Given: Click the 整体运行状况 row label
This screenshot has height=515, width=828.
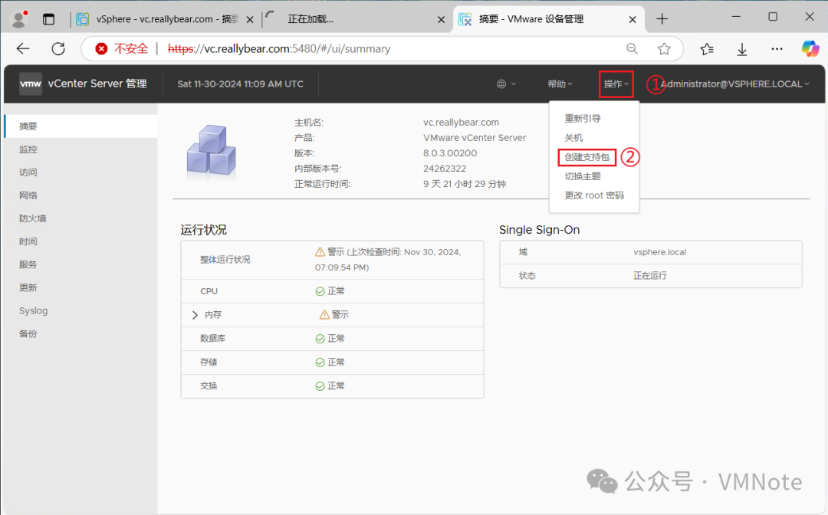Looking at the screenshot, I should [225, 260].
